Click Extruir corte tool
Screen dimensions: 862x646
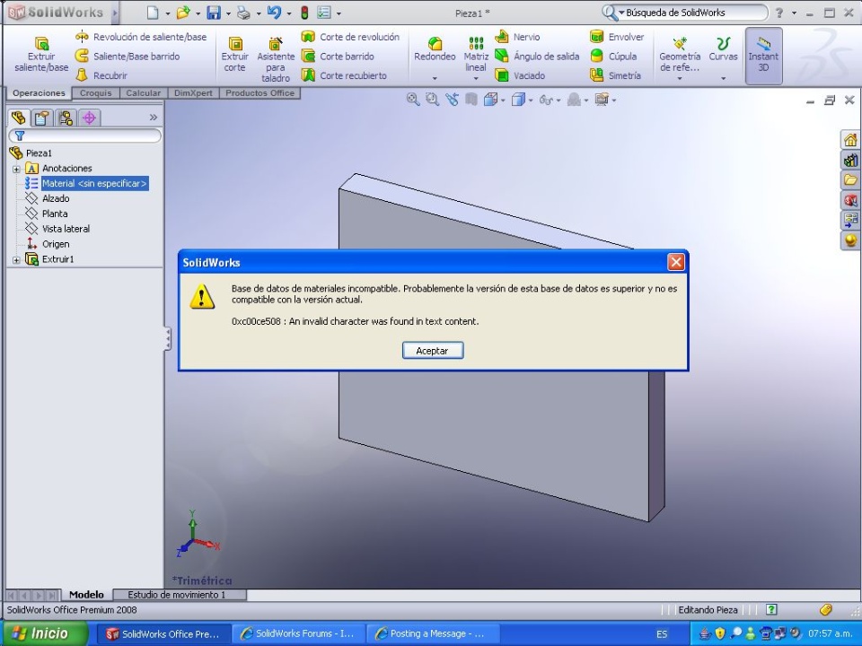pyautogui.click(x=234, y=55)
